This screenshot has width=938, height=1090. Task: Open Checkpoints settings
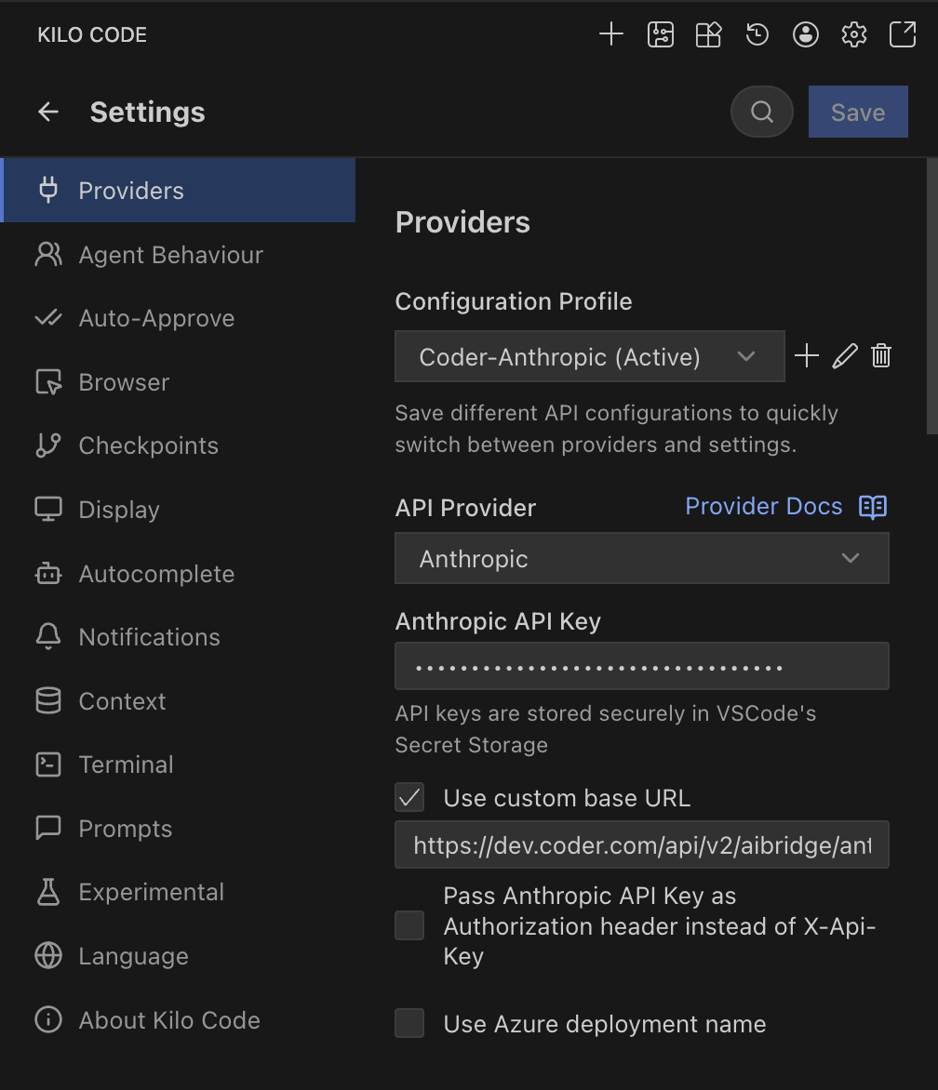(x=180, y=445)
